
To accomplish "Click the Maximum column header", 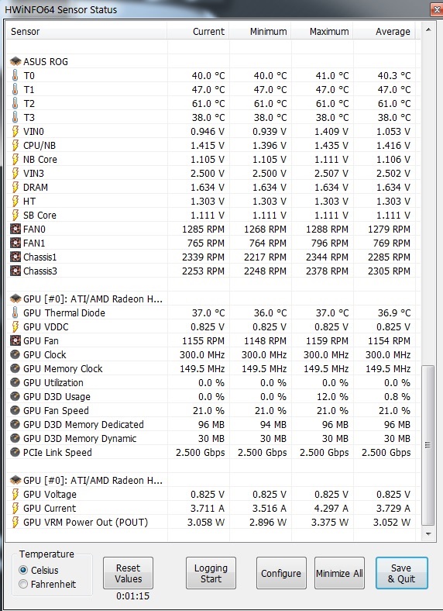I will [322, 31].
